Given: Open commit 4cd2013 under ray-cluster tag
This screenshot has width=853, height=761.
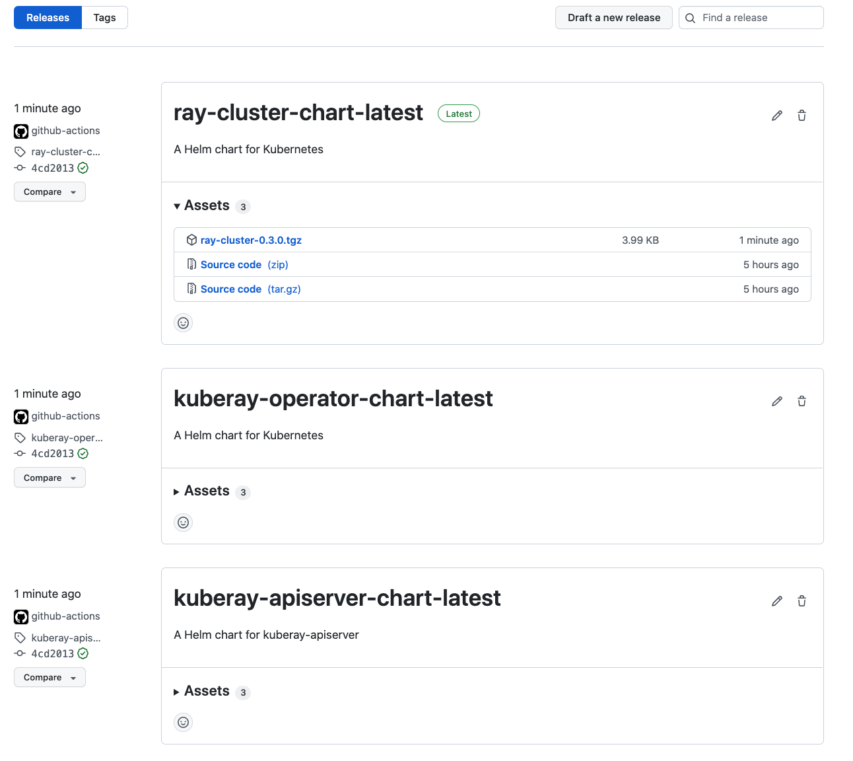Looking at the screenshot, I should point(52,168).
